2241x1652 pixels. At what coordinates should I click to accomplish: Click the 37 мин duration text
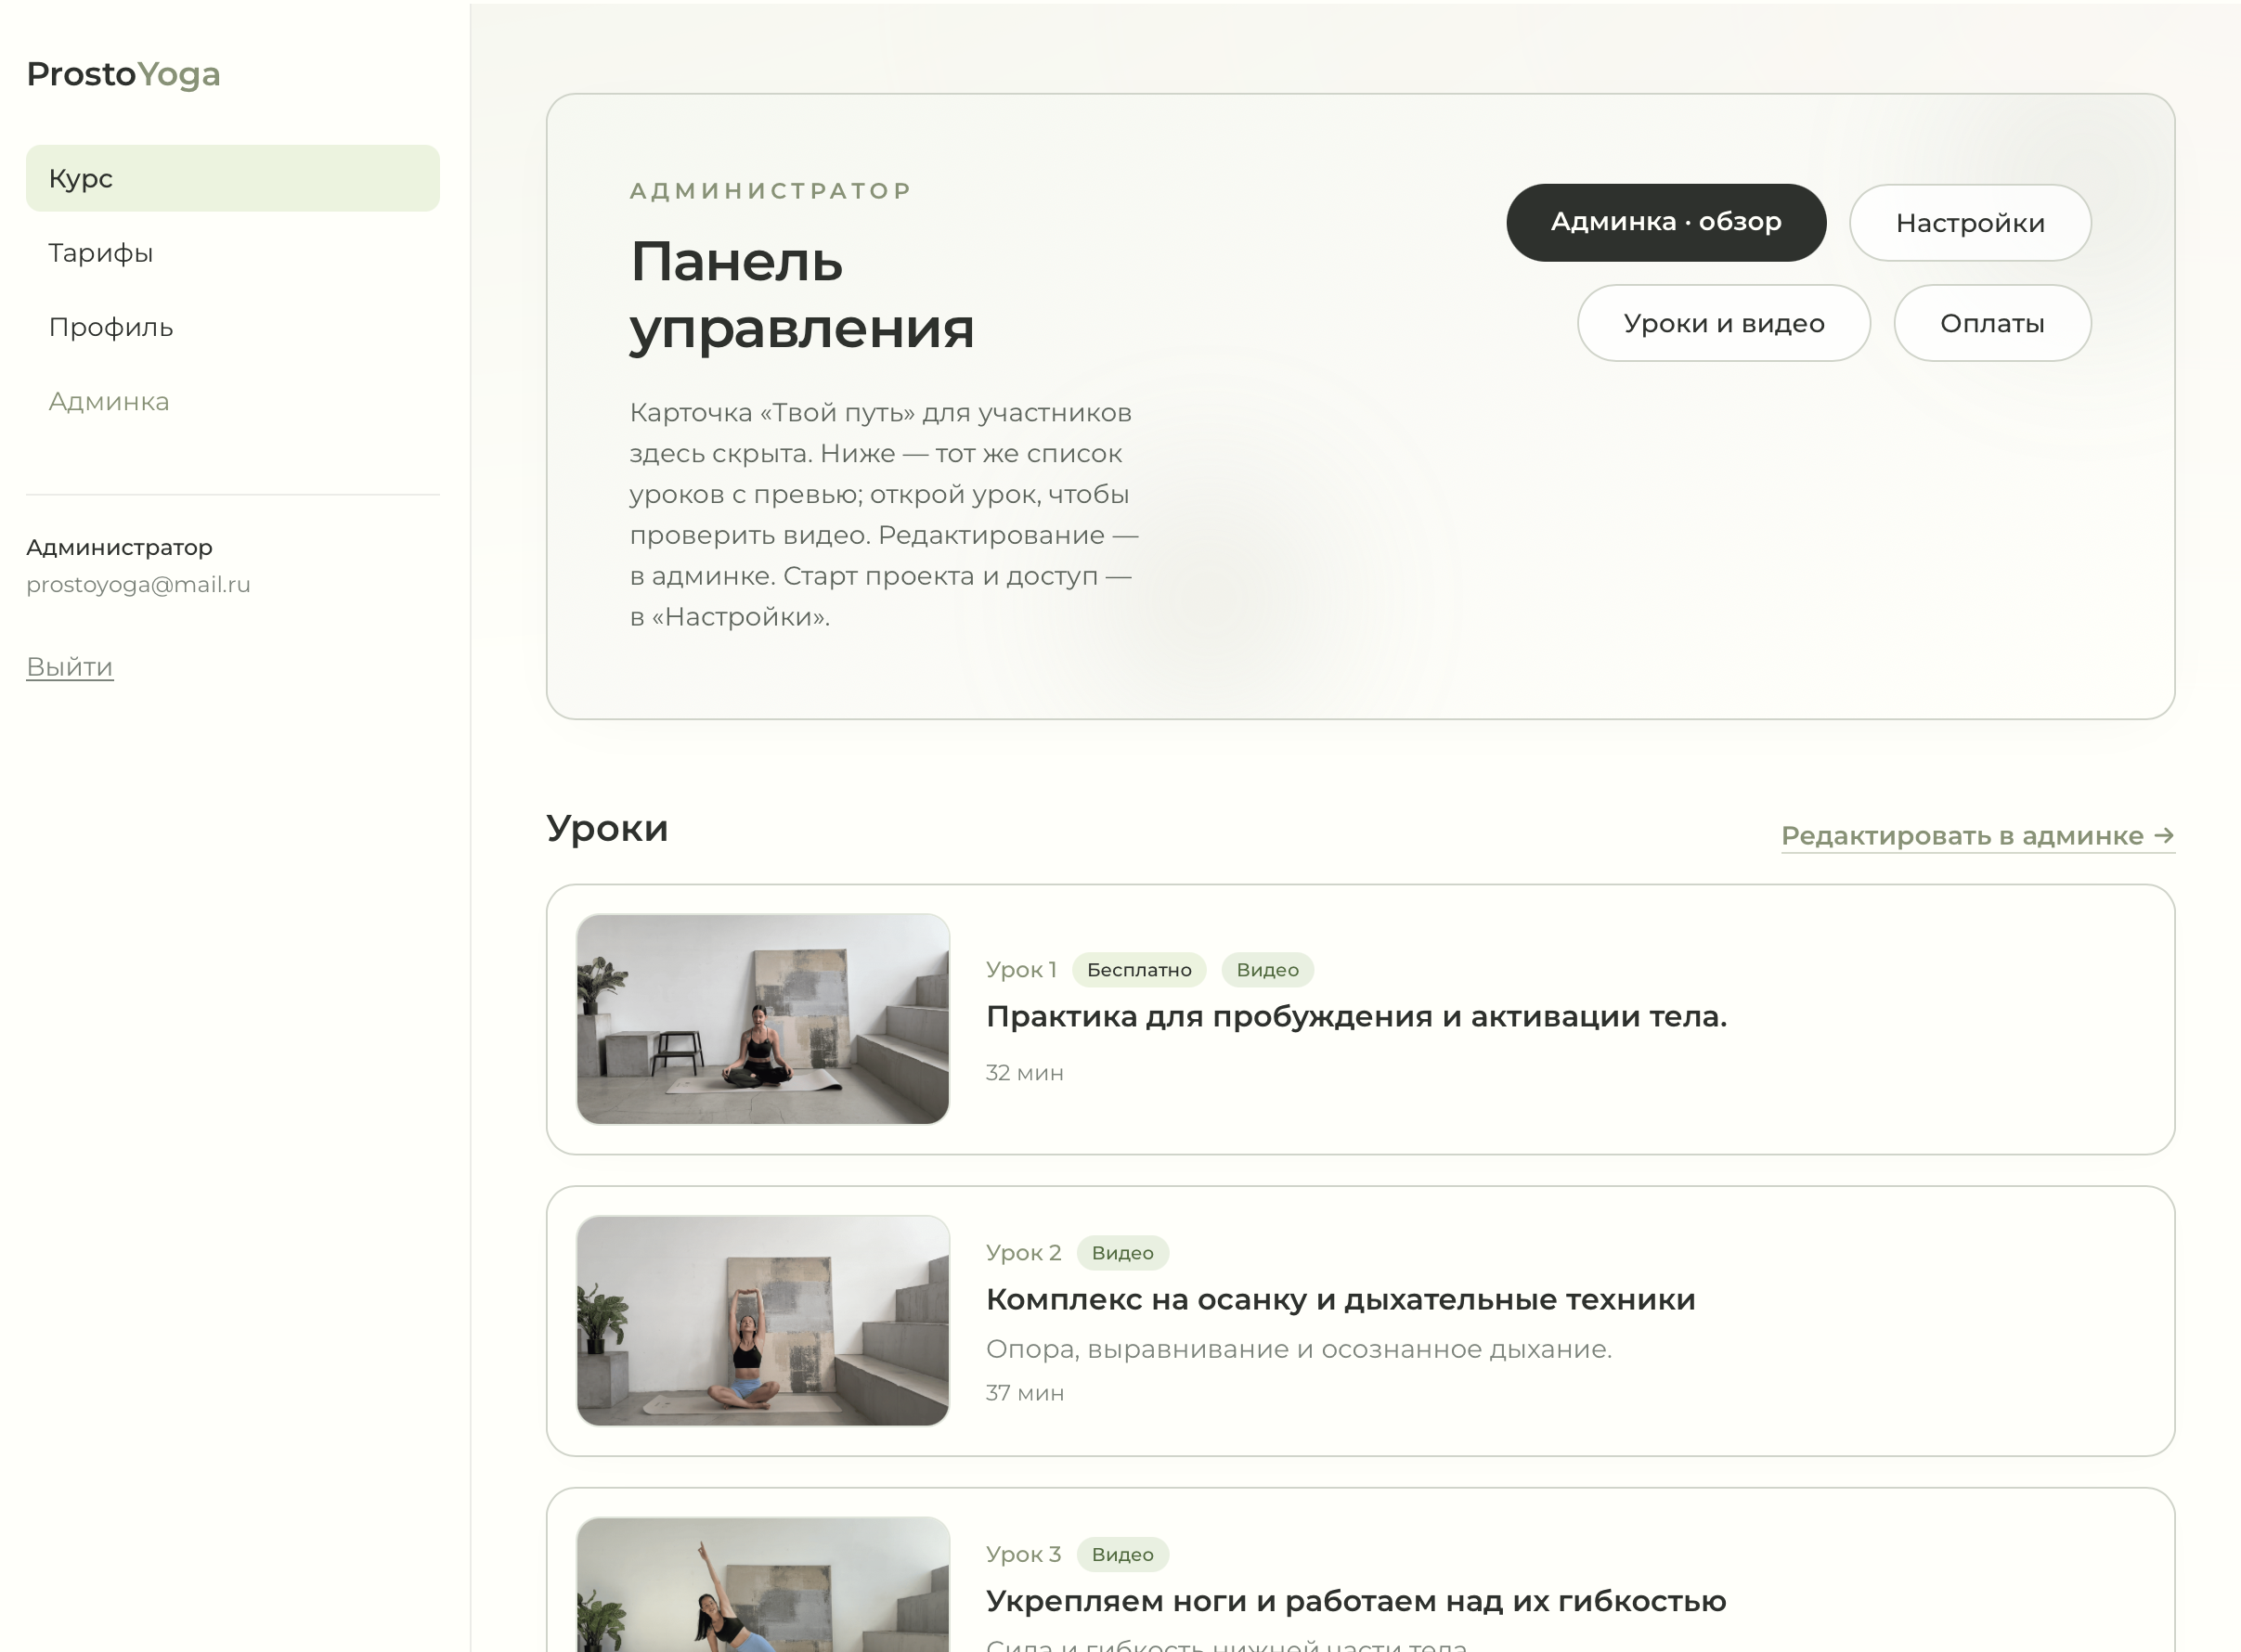click(1024, 1393)
